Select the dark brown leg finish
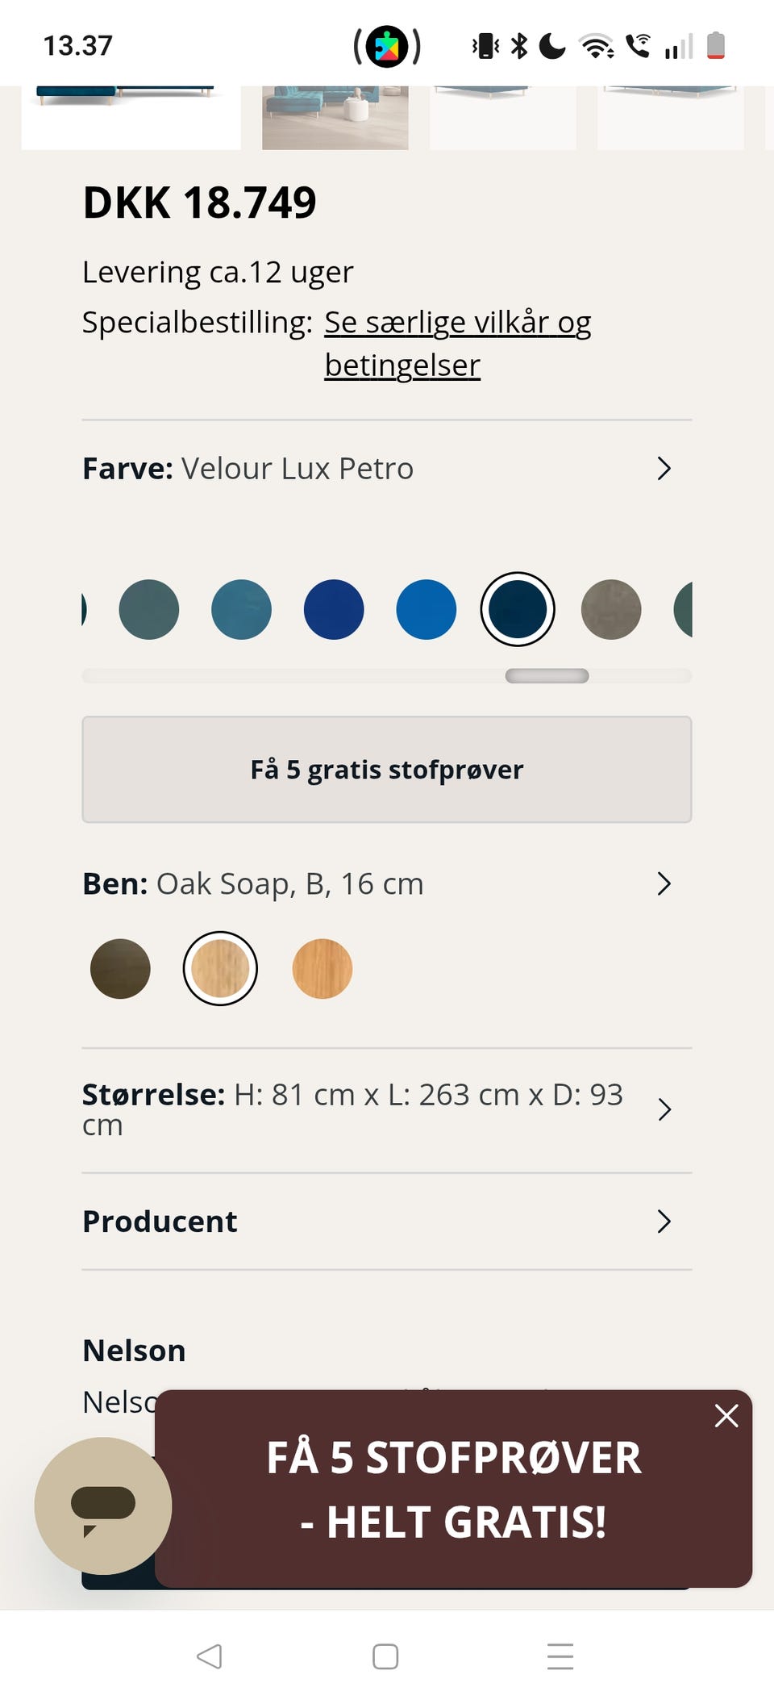 (x=120, y=969)
